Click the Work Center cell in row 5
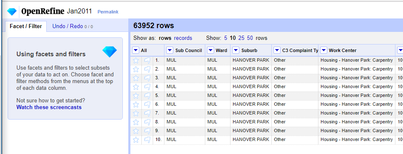 pos(357,96)
